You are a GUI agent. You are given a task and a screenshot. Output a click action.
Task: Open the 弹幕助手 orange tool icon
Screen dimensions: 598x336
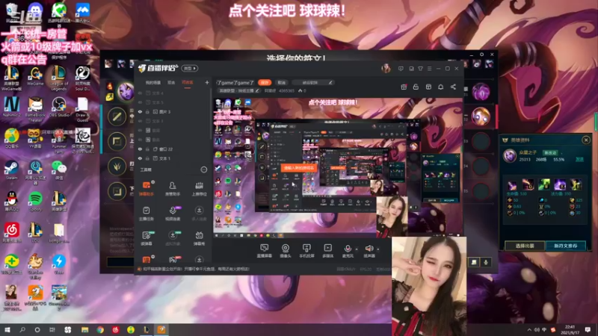coord(146,185)
